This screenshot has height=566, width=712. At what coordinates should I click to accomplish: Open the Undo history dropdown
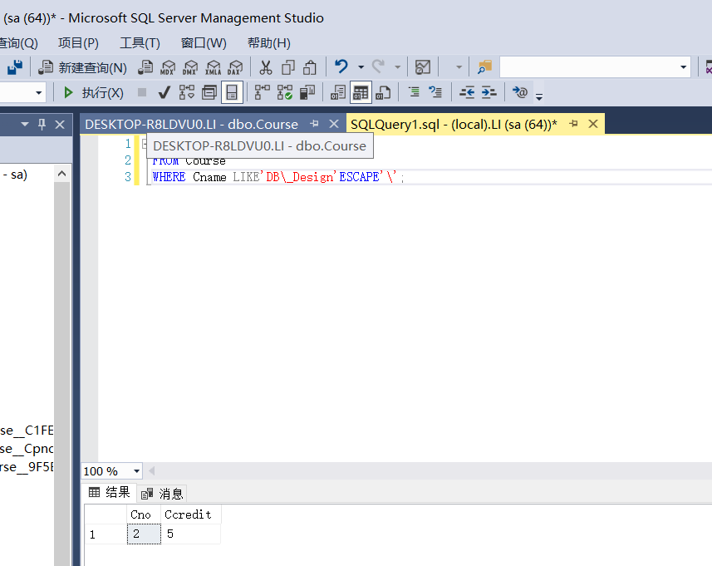[361, 67]
